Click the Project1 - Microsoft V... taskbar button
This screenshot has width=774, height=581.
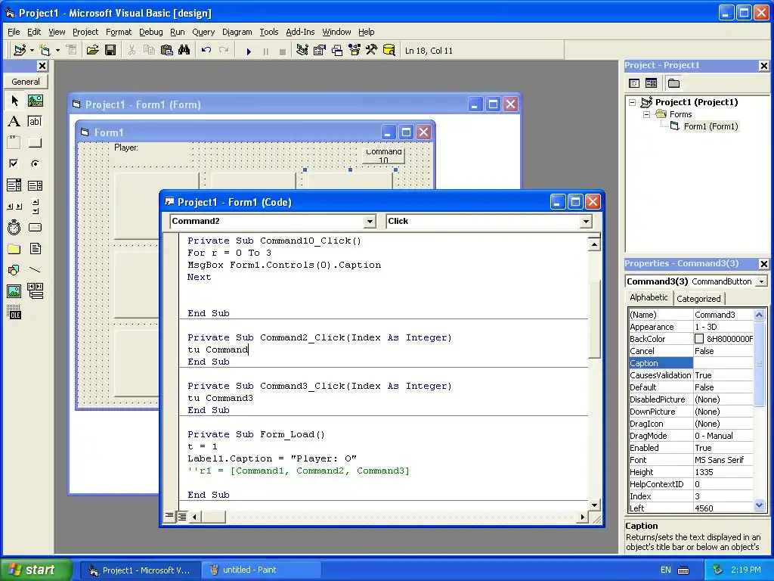140,570
